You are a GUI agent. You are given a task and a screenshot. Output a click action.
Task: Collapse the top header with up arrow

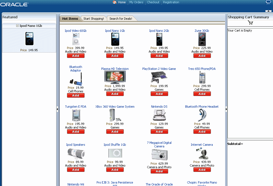pos(268,11)
